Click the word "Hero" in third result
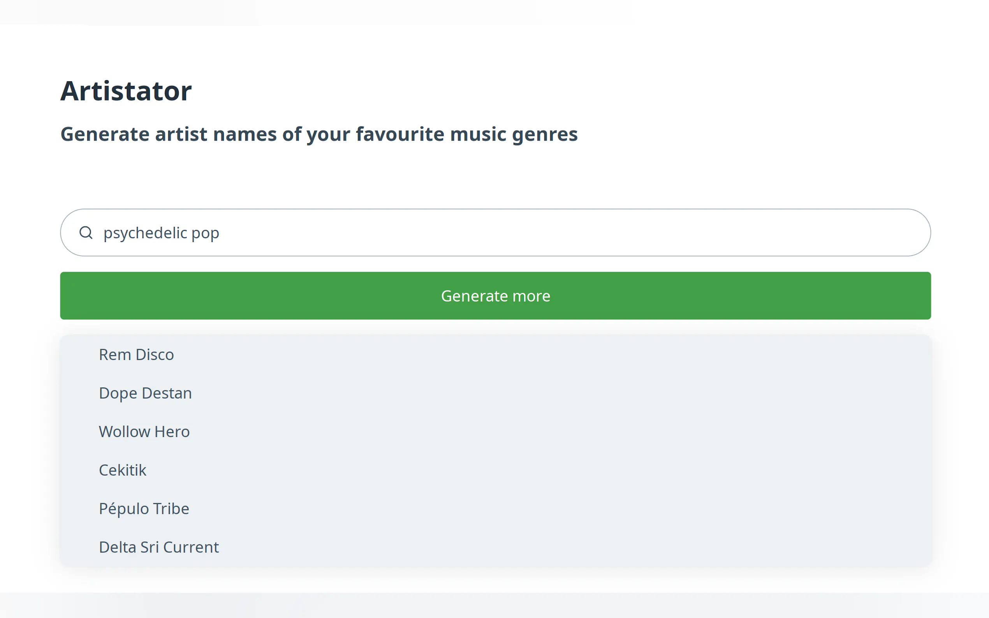Image resolution: width=989 pixels, height=618 pixels. click(x=172, y=432)
